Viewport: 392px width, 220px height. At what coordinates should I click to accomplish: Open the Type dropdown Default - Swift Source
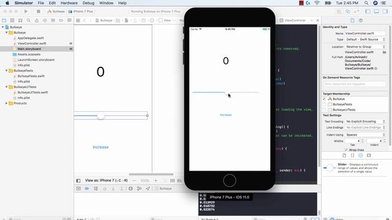365,39
